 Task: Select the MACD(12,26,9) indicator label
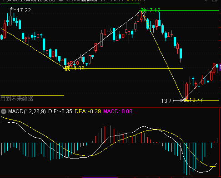(x=27, y=111)
